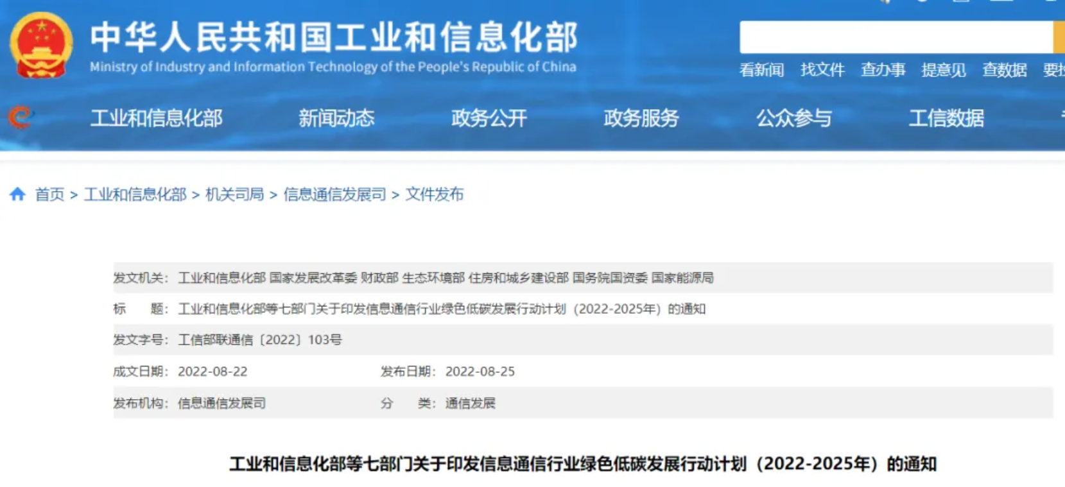Open 机关司局 breadcrumb link
1065x487 pixels.
point(234,194)
